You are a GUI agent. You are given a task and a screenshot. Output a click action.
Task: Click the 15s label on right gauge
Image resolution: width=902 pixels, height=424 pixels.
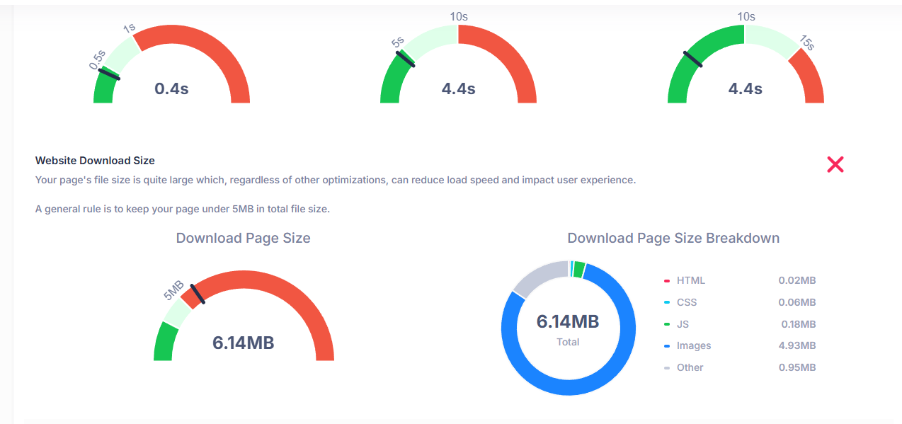pyautogui.click(x=807, y=43)
